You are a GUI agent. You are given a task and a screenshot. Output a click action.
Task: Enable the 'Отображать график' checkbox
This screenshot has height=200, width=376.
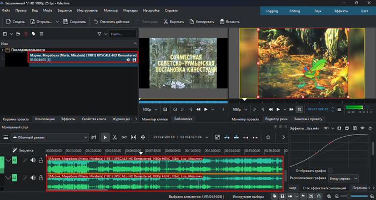[330, 171]
